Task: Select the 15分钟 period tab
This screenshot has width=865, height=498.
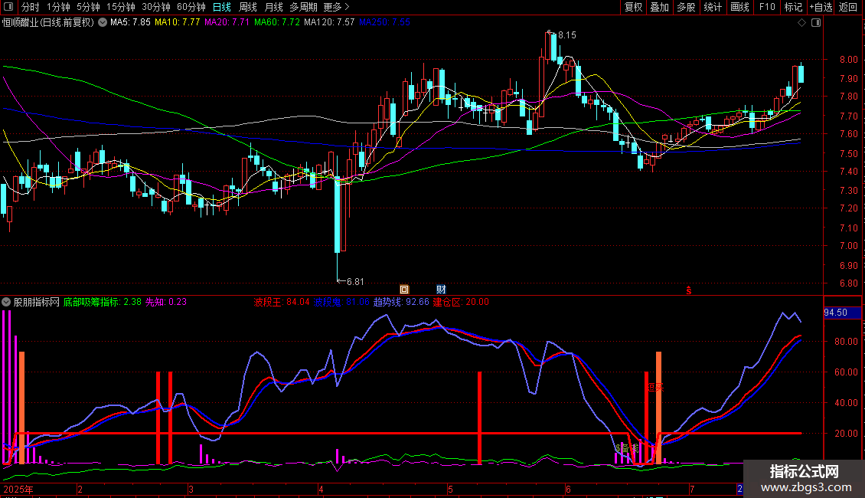Action: coord(121,7)
